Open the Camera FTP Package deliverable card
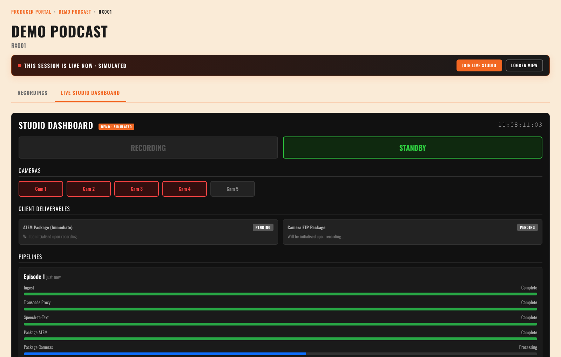The height and width of the screenshot is (357, 561). (x=413, y=232)
